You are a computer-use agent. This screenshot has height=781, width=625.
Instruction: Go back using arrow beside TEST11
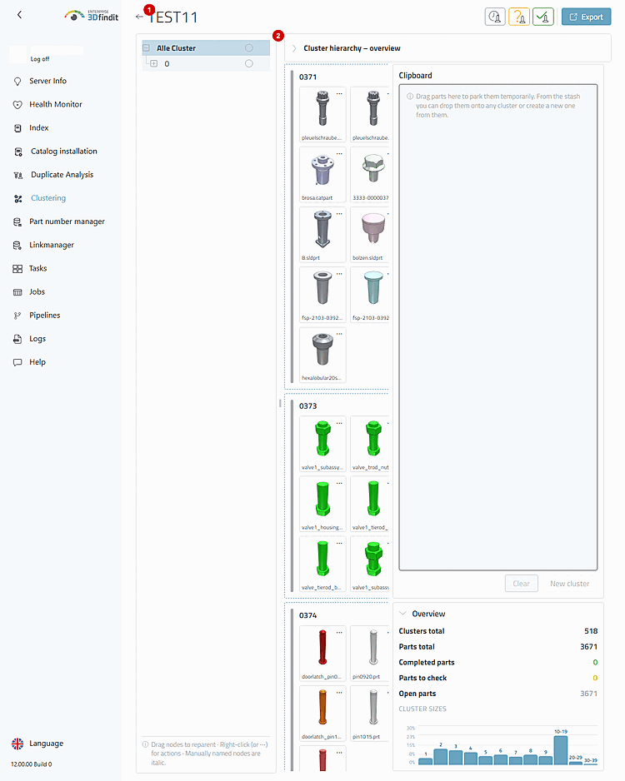(x=139, y=17)
